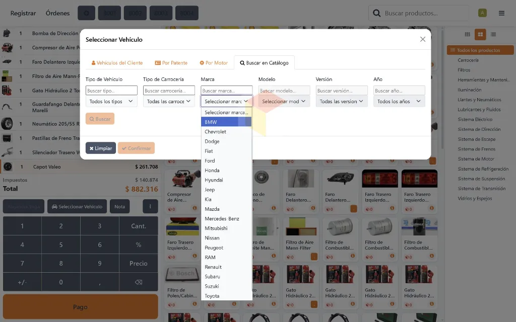
Task: Click the three-dots more options button
Action: click(x=150, y=206)
